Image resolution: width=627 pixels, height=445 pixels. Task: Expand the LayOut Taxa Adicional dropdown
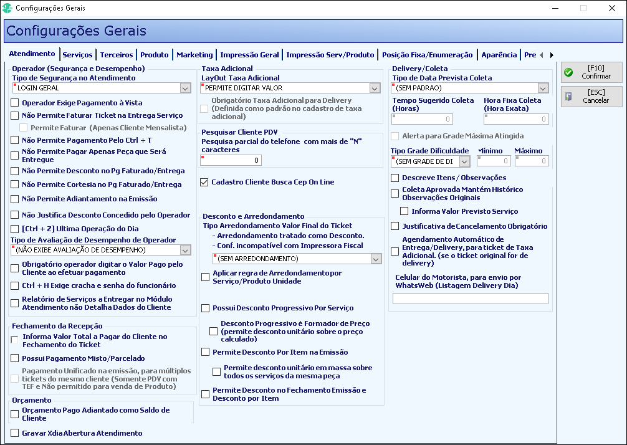(375, 89)
